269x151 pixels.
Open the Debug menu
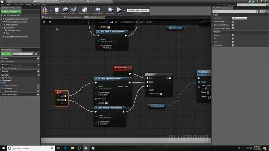[29, 5]
